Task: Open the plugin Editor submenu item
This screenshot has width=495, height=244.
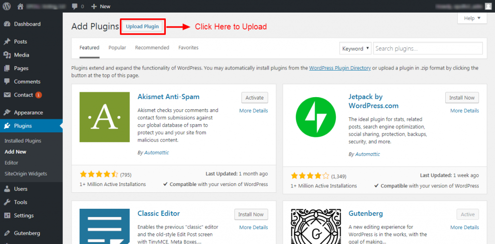Action: (x=12, y=163)
